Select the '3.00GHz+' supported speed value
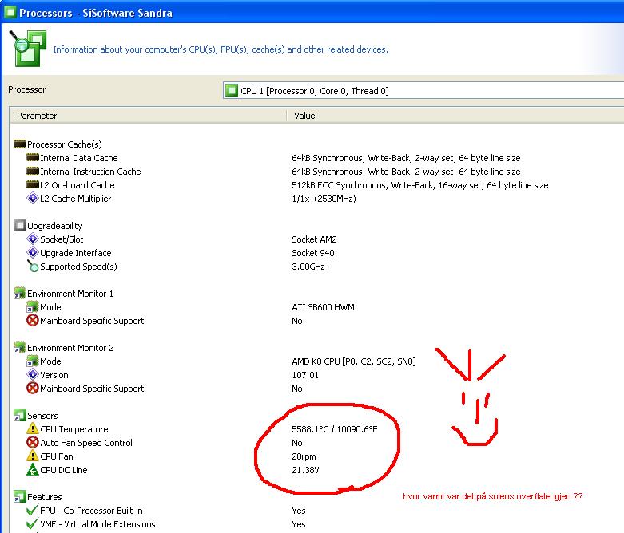This screenshot has width=624, height=533. [x=312, y=266]
